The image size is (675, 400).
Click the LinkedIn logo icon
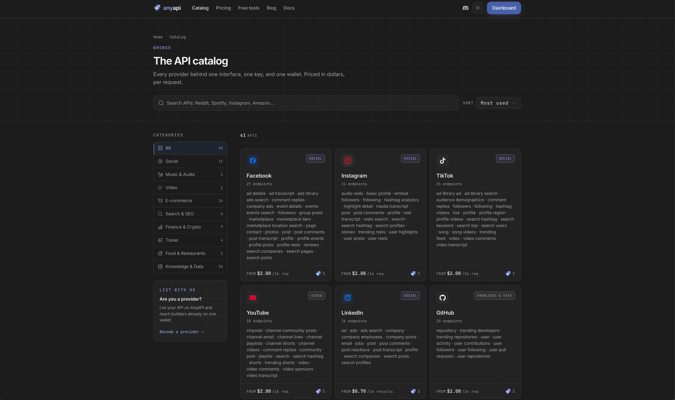[348, 298]
